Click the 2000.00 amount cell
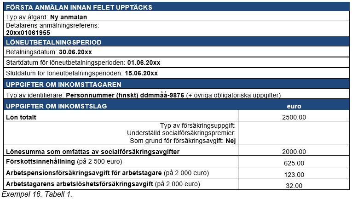The height and width of the screenshot is (199, 352). [294, 152]
